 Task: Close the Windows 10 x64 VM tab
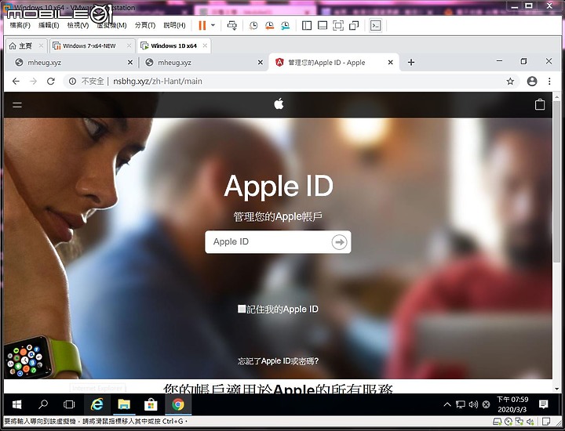click(x=205, y=45)
